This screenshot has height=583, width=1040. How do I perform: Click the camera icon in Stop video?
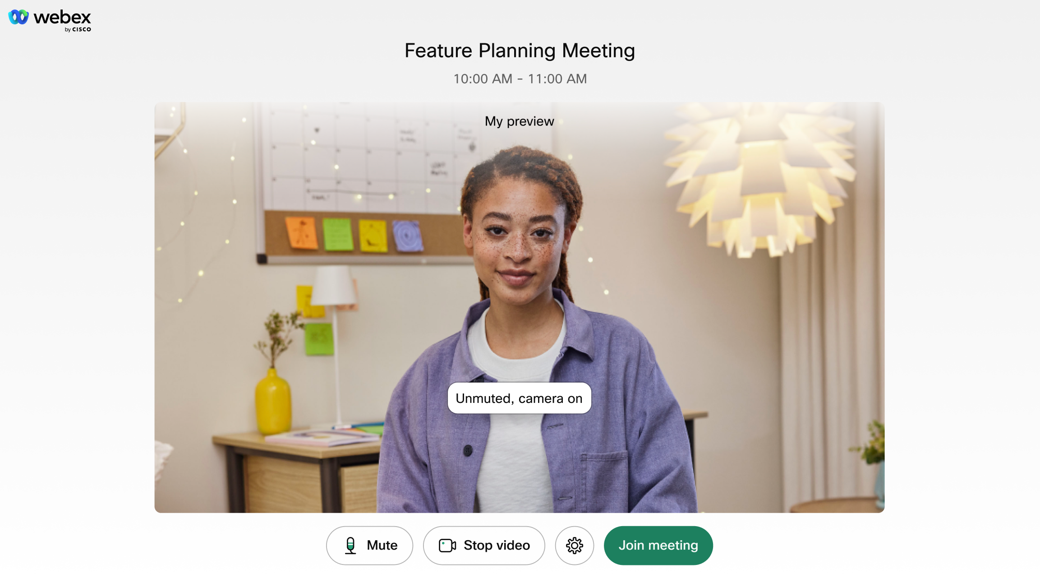pos(447,545)
